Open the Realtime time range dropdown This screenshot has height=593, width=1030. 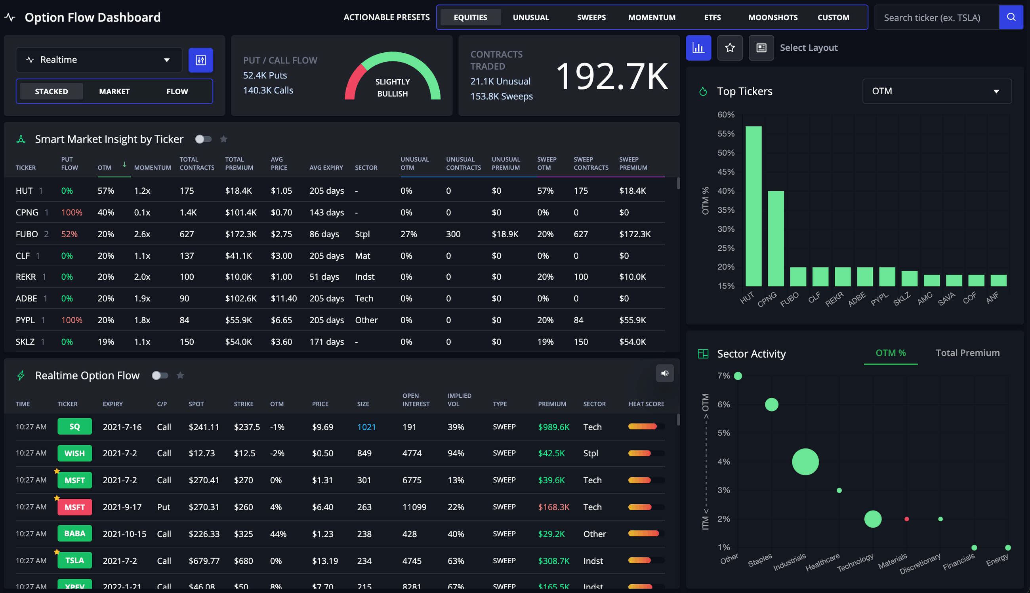pyautogui.click(x=99, y=59)
